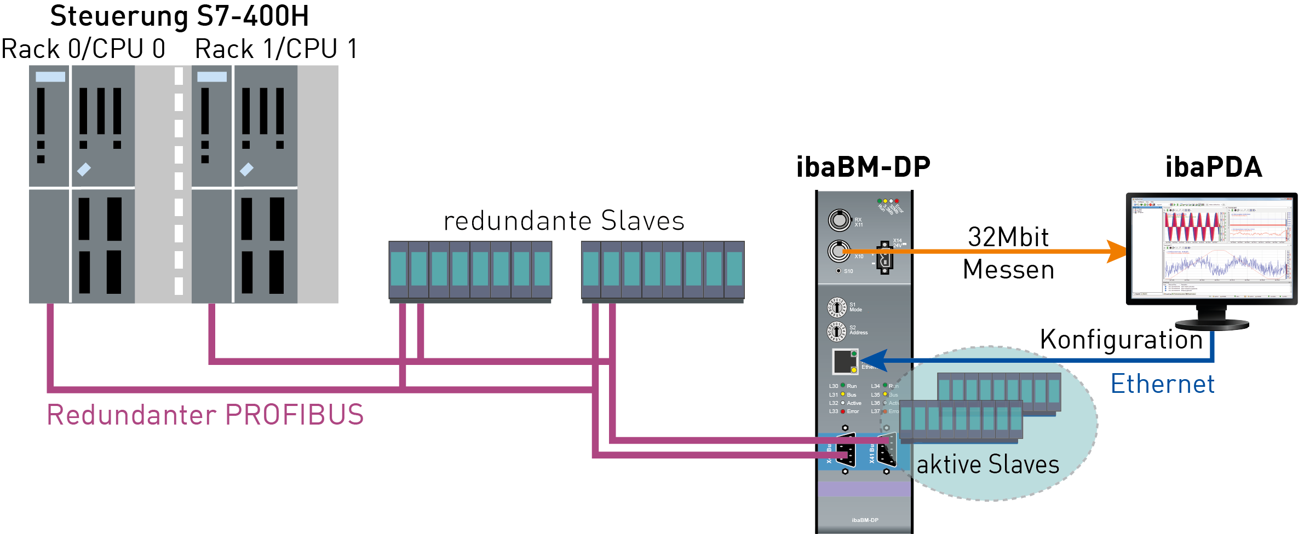Image resolution: width=1304 pixels, height=534 pixels.
Task: Click the "Redundanter PROFIBUS" label
Action: point(205,415)
